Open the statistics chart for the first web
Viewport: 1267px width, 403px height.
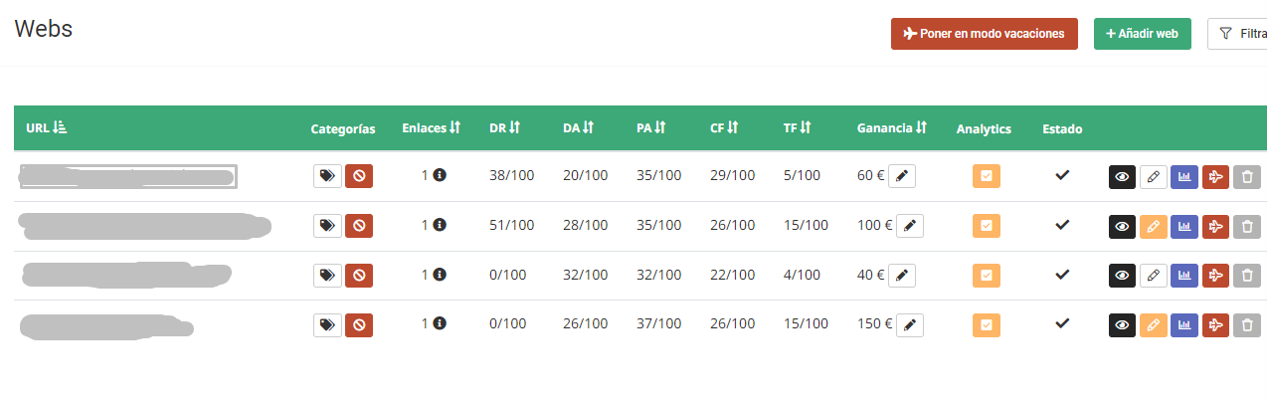point(1184,176)
